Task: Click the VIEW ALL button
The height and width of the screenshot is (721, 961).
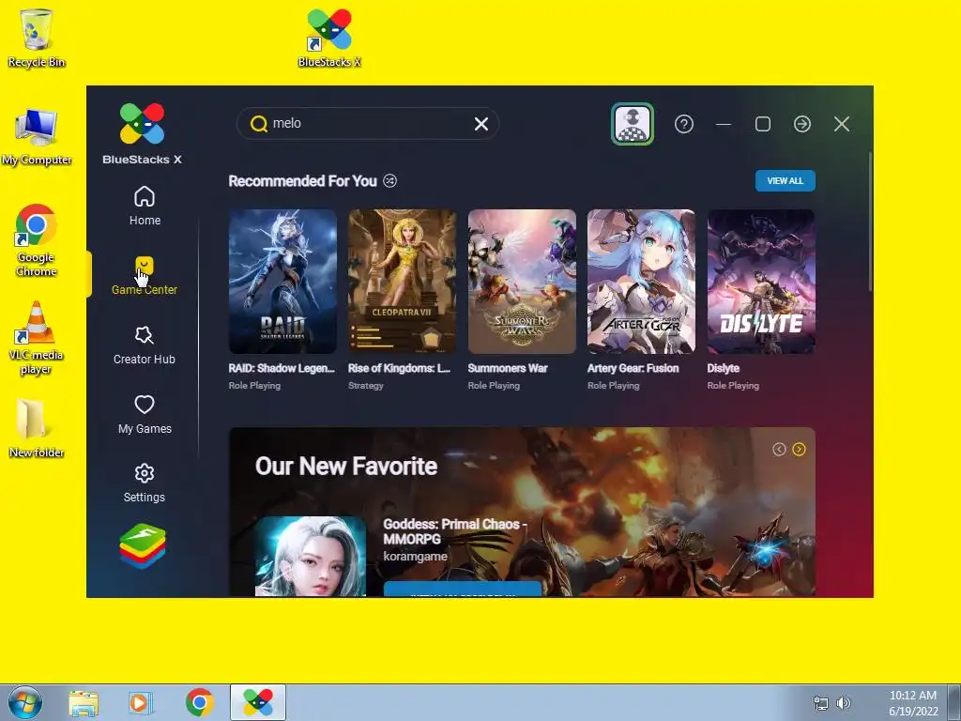Action: (x=786, y=181)
